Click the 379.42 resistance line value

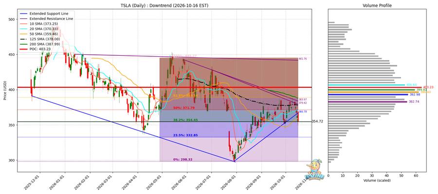point(303,103)
